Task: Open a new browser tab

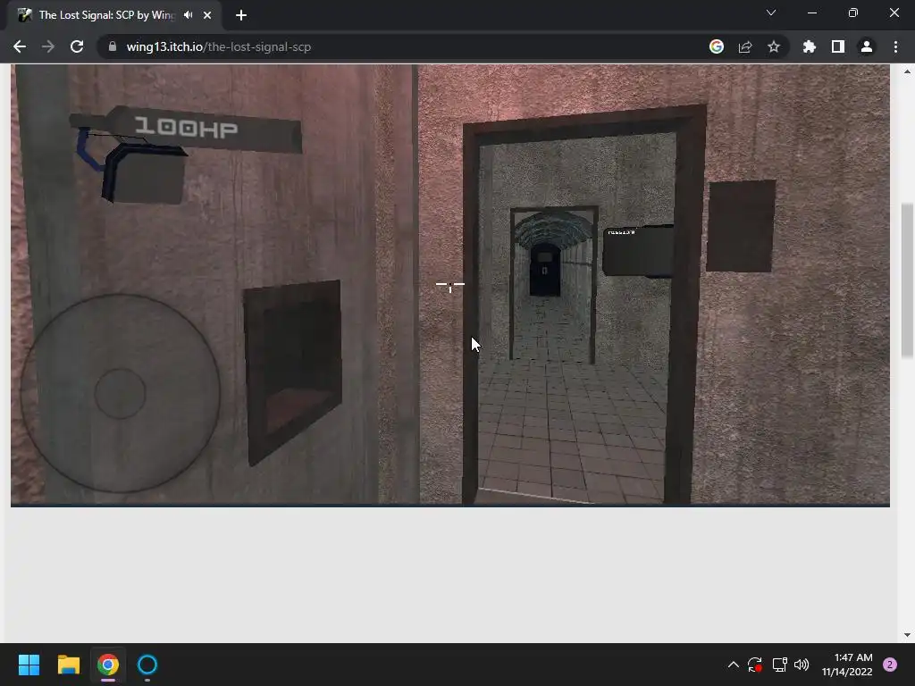Action: point(241,15)
